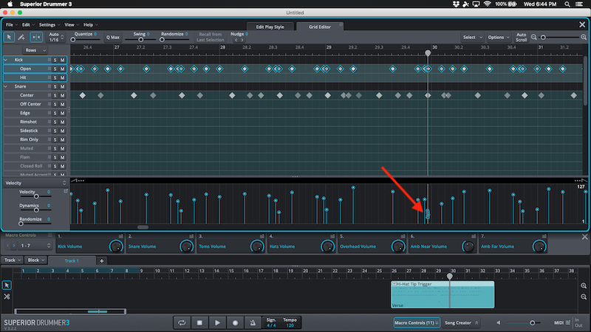
Task: Click Recall from Last Selection
Action: (x=210, y=37)
